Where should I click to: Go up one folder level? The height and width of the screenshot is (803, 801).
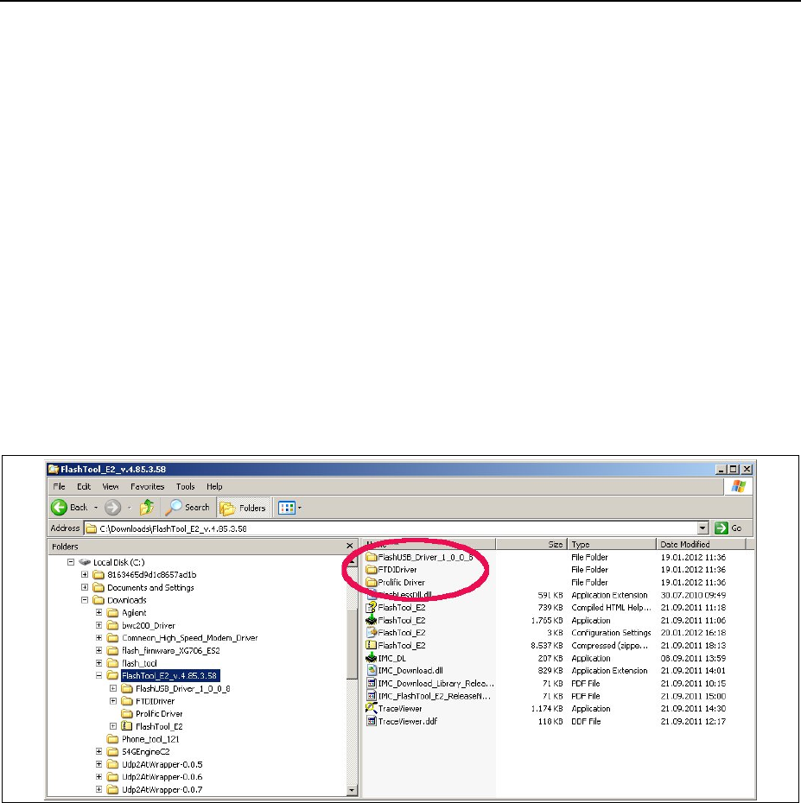point(147,508)
